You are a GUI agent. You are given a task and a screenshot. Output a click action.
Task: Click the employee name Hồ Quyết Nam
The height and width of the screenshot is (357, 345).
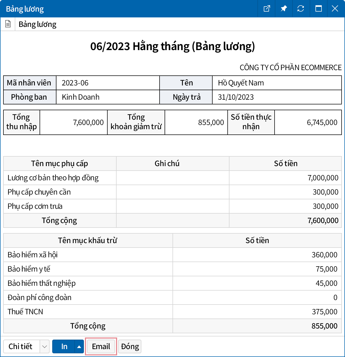coord(241,83)
